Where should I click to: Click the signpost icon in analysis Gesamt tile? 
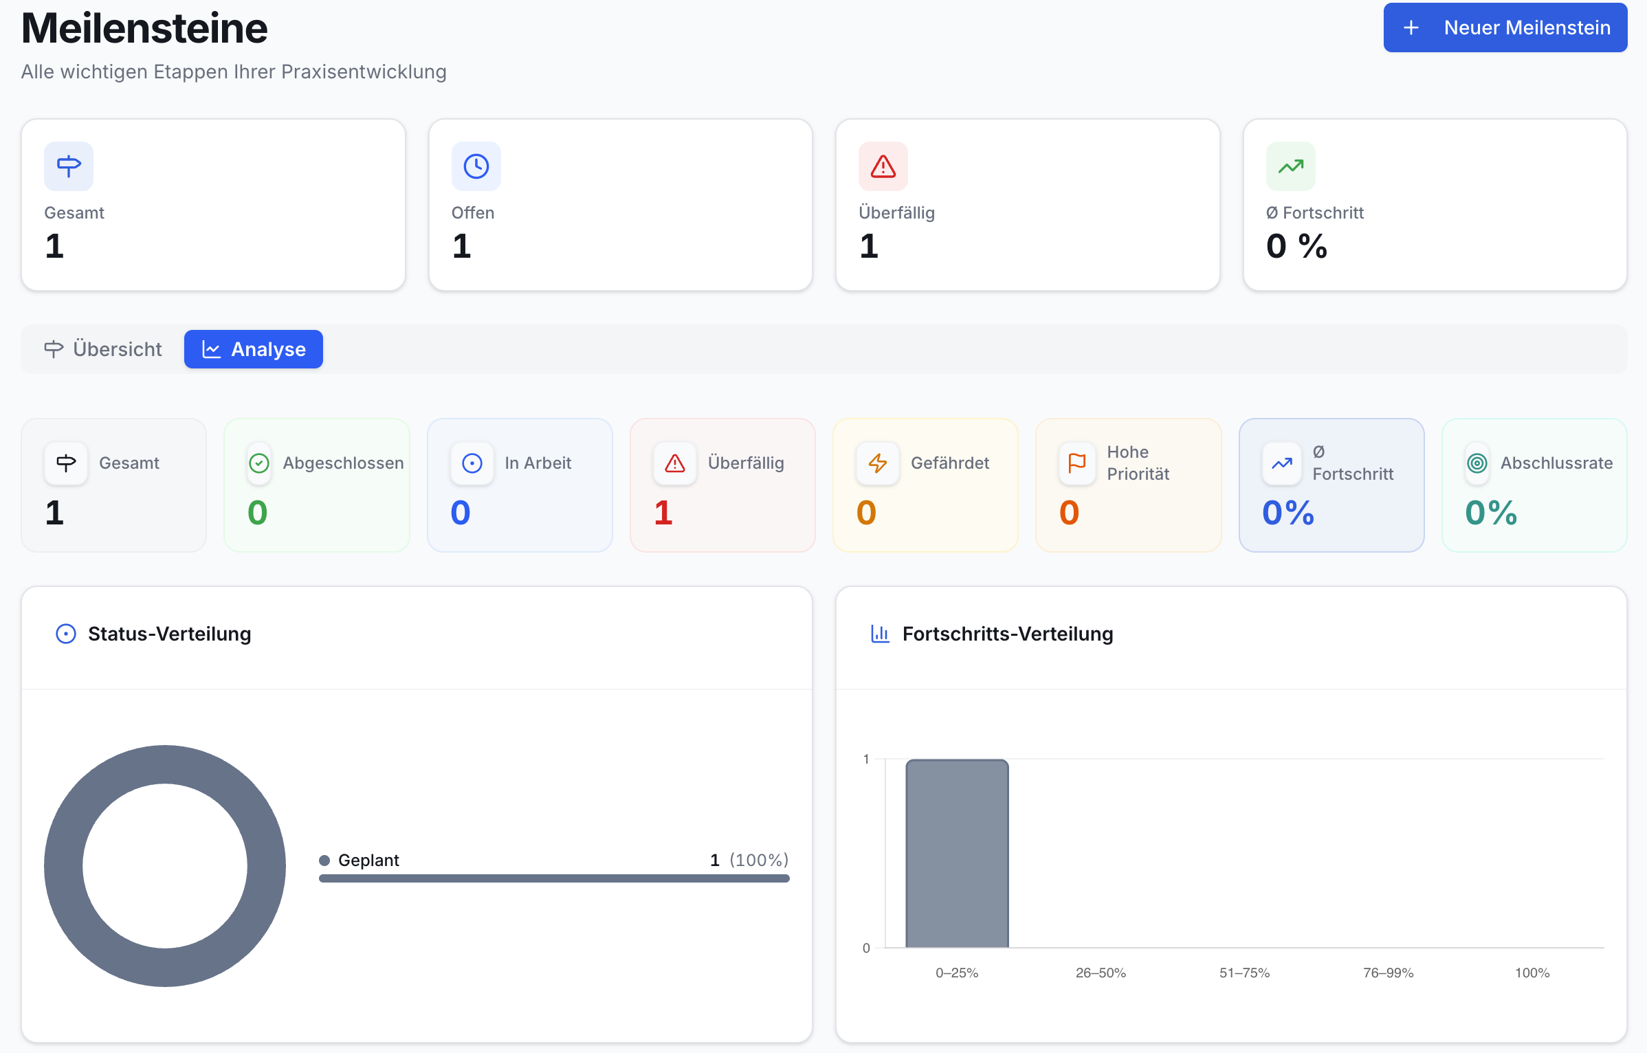point(66,463)
